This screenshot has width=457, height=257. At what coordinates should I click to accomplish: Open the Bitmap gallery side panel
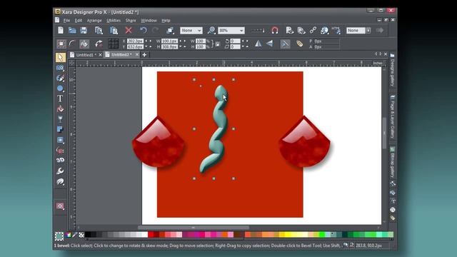(x=393, y=163)
